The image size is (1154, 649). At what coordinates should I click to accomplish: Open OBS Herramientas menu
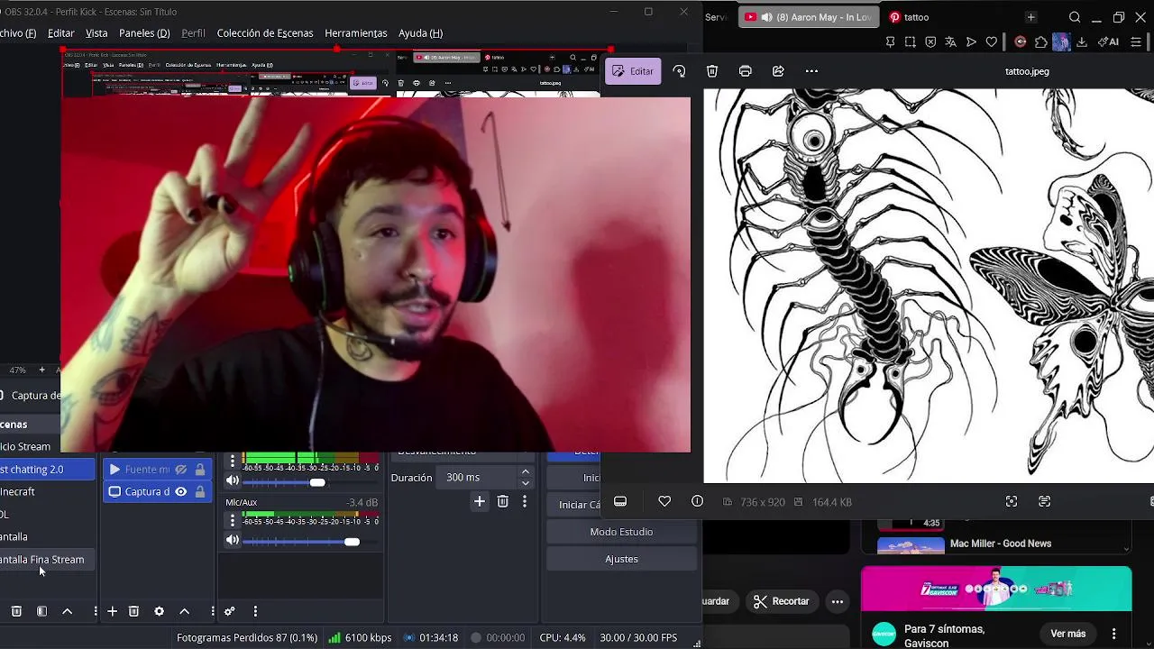[x=356, y=32]
